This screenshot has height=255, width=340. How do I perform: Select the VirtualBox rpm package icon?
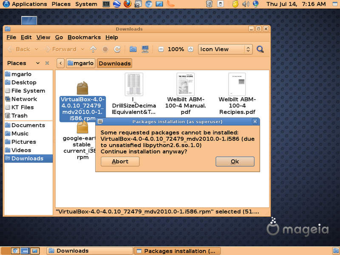pos(82,88)
